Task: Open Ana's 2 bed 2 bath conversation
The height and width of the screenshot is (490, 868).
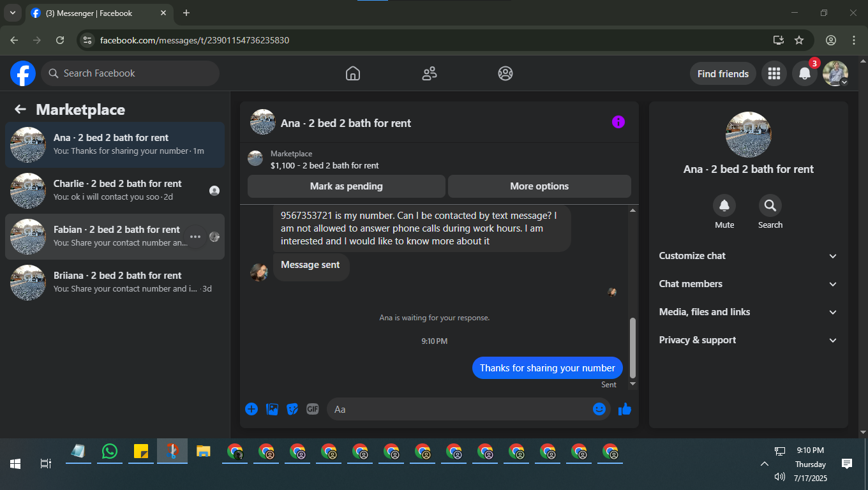Action: tap(115, 145)
